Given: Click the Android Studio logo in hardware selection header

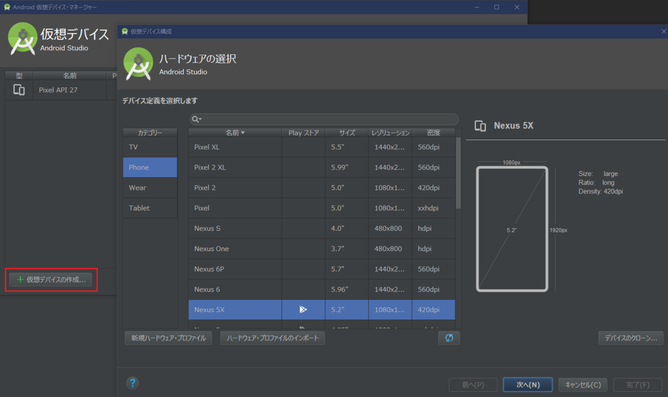Looking at the screenshot, I should tap(138, 64).
